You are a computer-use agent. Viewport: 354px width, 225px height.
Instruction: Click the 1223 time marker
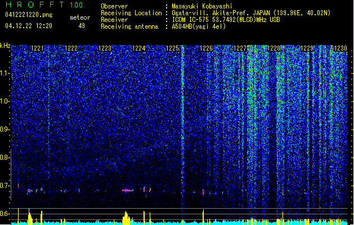105,48
